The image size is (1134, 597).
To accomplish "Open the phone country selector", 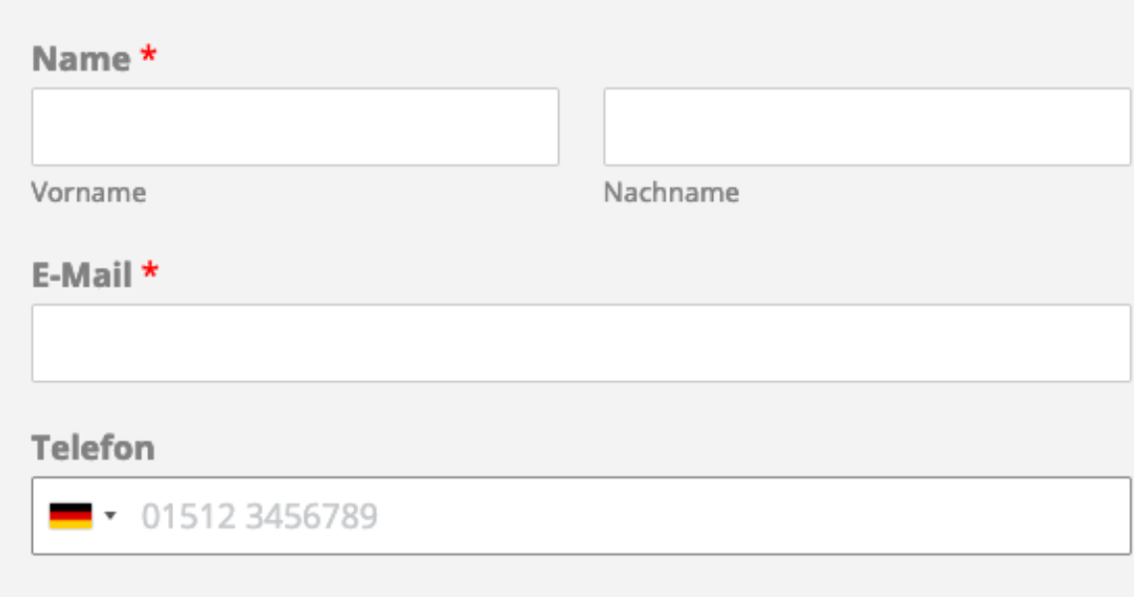I will coord(83,516).
